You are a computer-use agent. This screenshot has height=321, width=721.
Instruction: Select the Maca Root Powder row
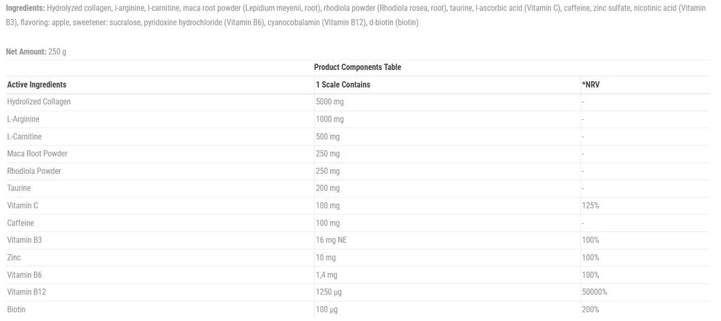click(x=37, y=154)
